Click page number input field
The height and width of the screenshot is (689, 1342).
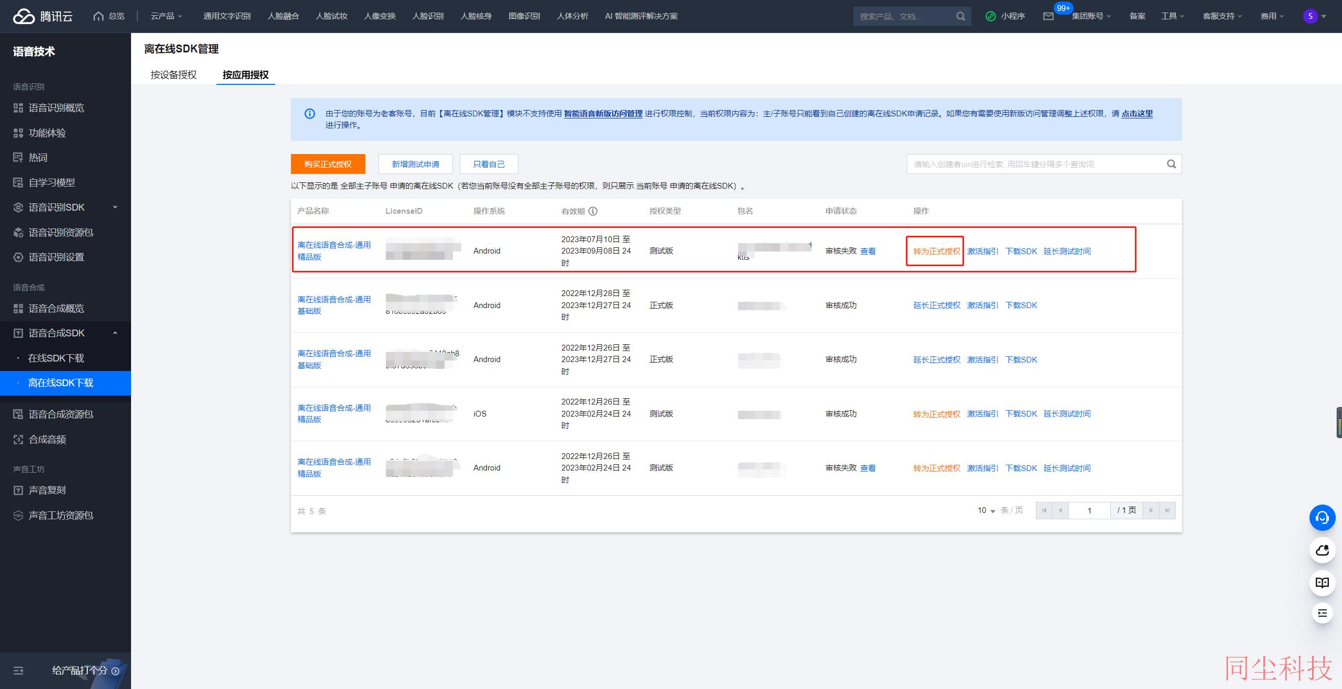pyautogui.click(x=1089, y=510)
